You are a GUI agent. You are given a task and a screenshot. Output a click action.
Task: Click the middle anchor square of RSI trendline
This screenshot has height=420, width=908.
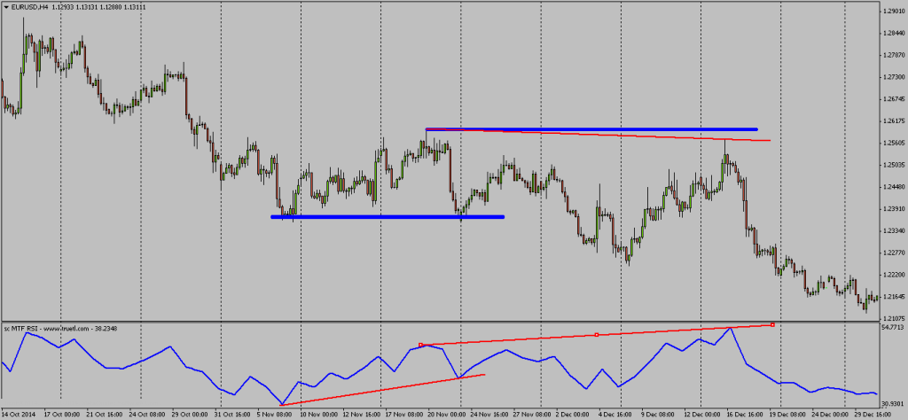[597, 335]
